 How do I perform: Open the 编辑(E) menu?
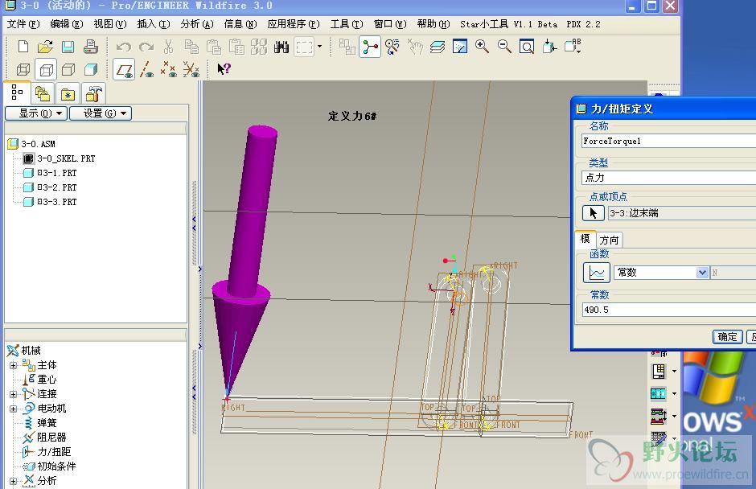[x=67, y=24]
